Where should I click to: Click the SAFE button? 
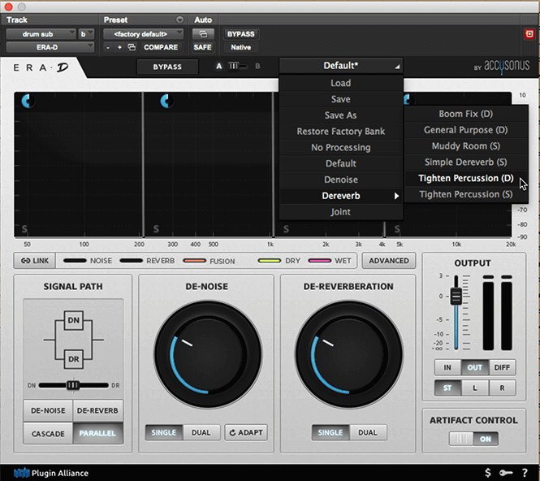tap(202, 47)
